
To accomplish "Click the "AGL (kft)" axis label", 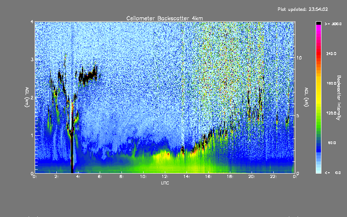I will point(306,97).
